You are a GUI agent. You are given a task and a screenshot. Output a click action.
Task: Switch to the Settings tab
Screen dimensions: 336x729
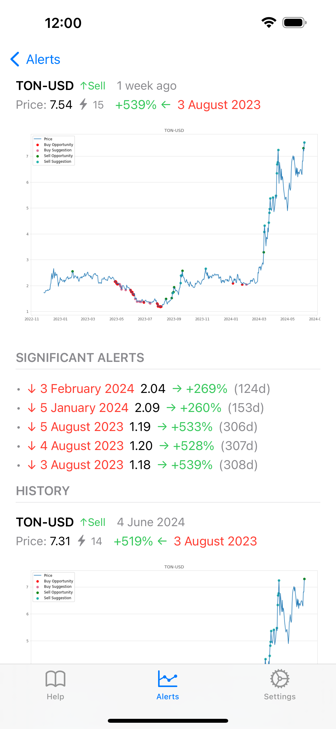[279, 684]
